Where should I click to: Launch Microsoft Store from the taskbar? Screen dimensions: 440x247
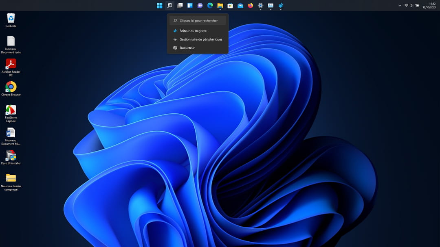pyautogui.click(x=230, y=5)
